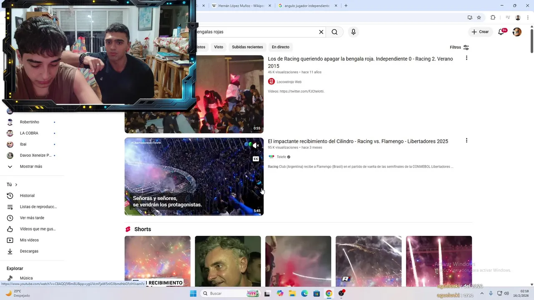534x300 pixels.
Task: Open a new browser tab
Action: [346, 6]
